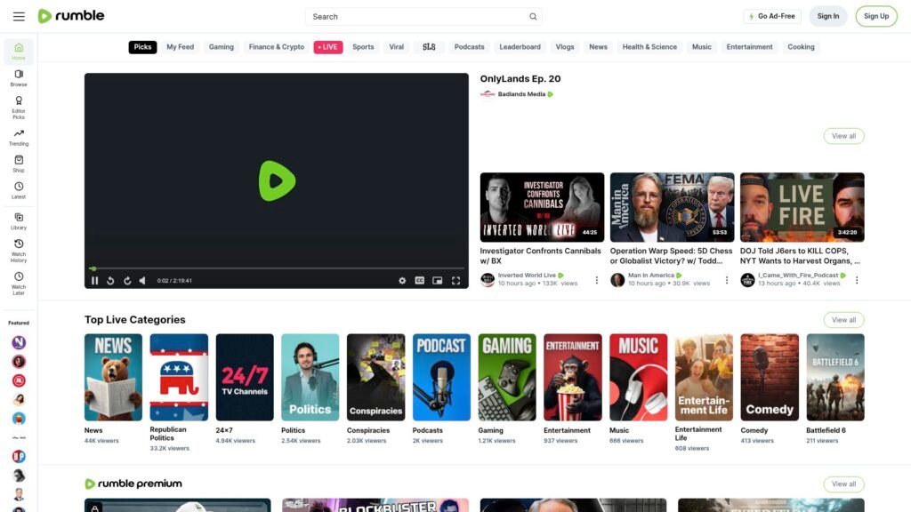The height and width of the screenshot is (512, 911).
Task: Open Trending in the sidebar
Action: (19, 137)
